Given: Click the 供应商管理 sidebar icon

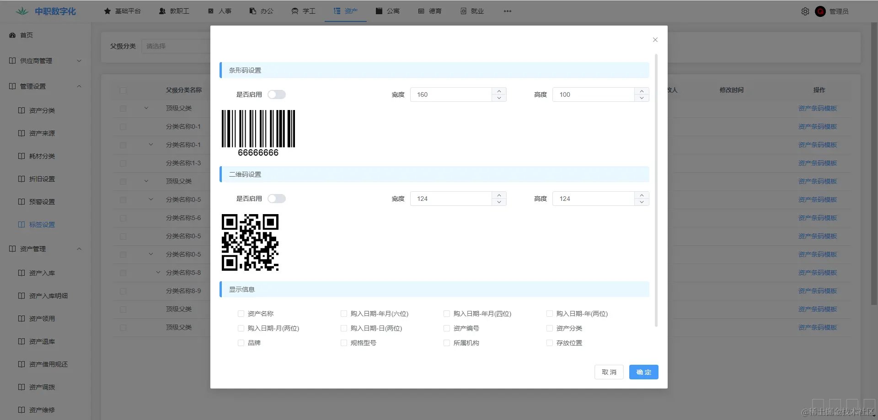Looking at the screenshot, I should click(x=12, y=61).
